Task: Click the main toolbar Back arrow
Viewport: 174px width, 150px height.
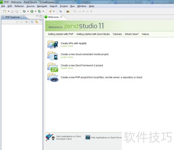Action: pyautogui.click(x=80, y=11)
